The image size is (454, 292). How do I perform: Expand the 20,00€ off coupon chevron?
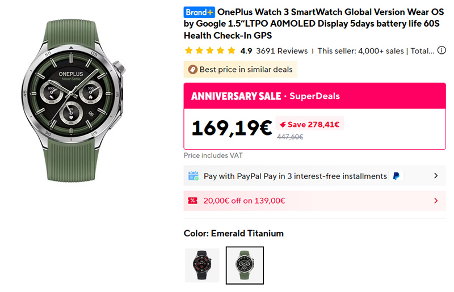coord(436,201)
